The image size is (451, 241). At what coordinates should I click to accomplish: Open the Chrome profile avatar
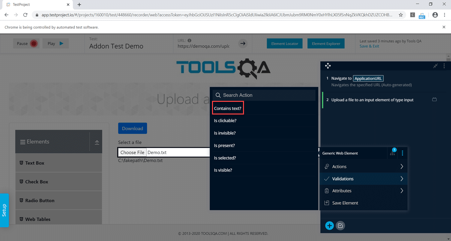(435, 15)
